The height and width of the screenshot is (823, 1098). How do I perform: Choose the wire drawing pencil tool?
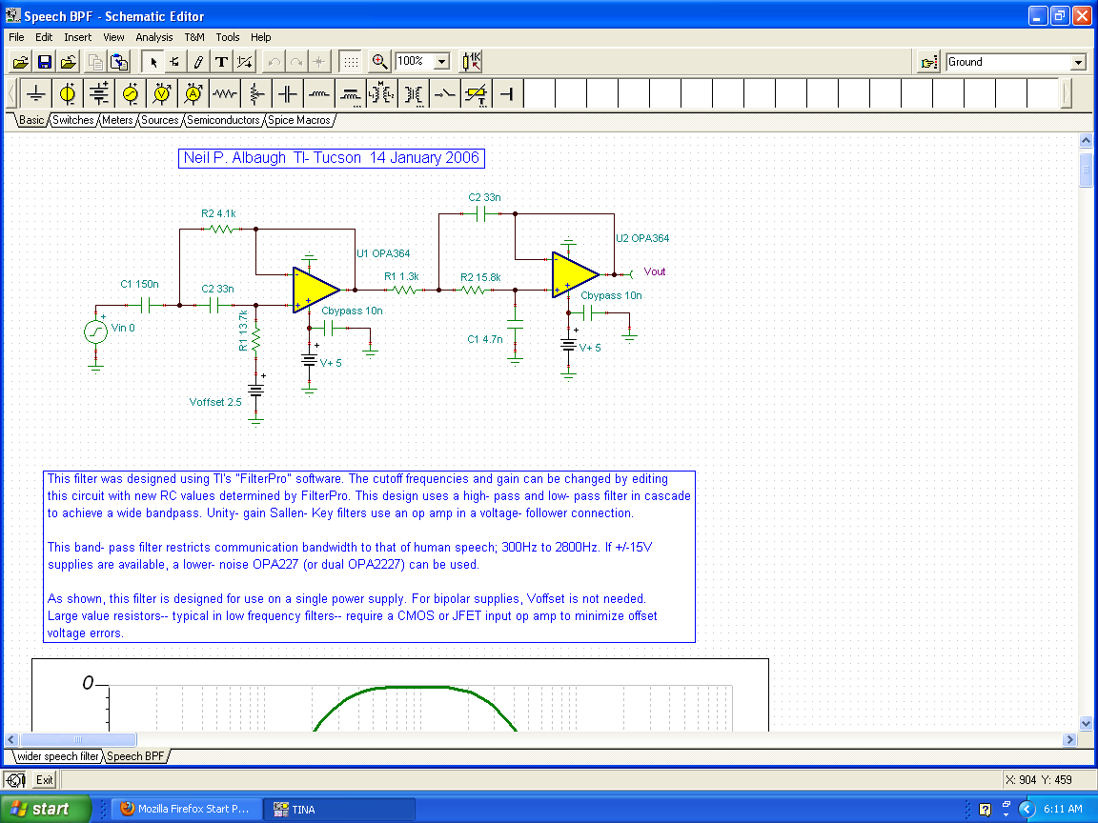[x=198, y=62]
